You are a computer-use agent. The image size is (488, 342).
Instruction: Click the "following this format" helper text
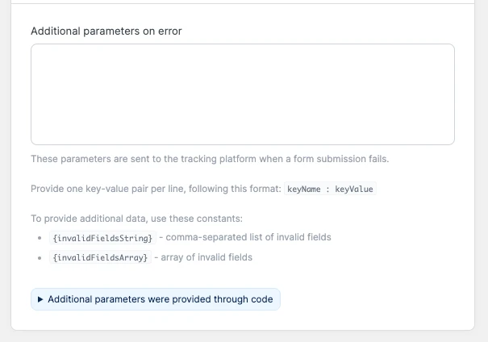point(239,189)
